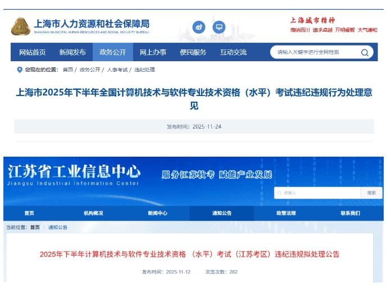Click the computer monitor icon beside Weibo
The width and height of the screenshot is (391, 292).
tap(219, 26)
